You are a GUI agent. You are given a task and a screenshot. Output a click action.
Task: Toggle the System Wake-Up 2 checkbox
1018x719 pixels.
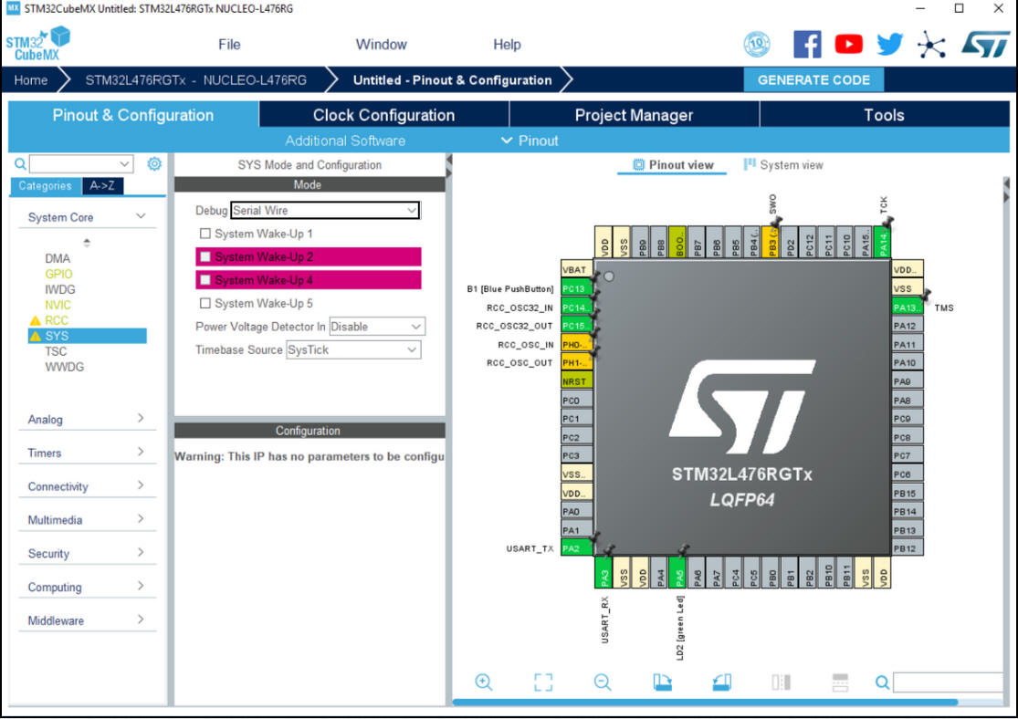pyautogui.click(x=205, y=257)
